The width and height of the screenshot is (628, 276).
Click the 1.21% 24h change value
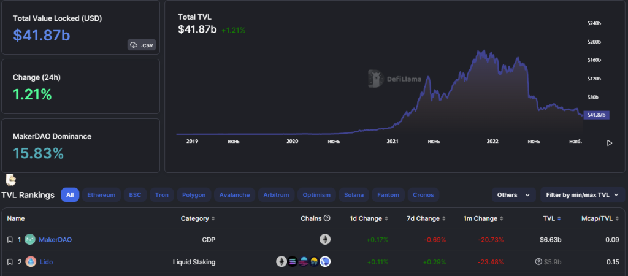(x=32, y=94)
